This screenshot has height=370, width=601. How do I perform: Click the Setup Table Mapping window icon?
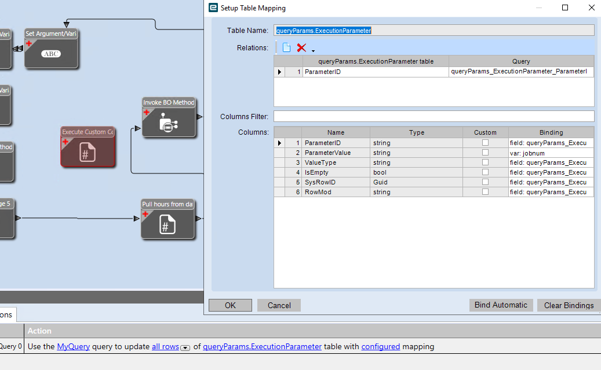(213, 8)
